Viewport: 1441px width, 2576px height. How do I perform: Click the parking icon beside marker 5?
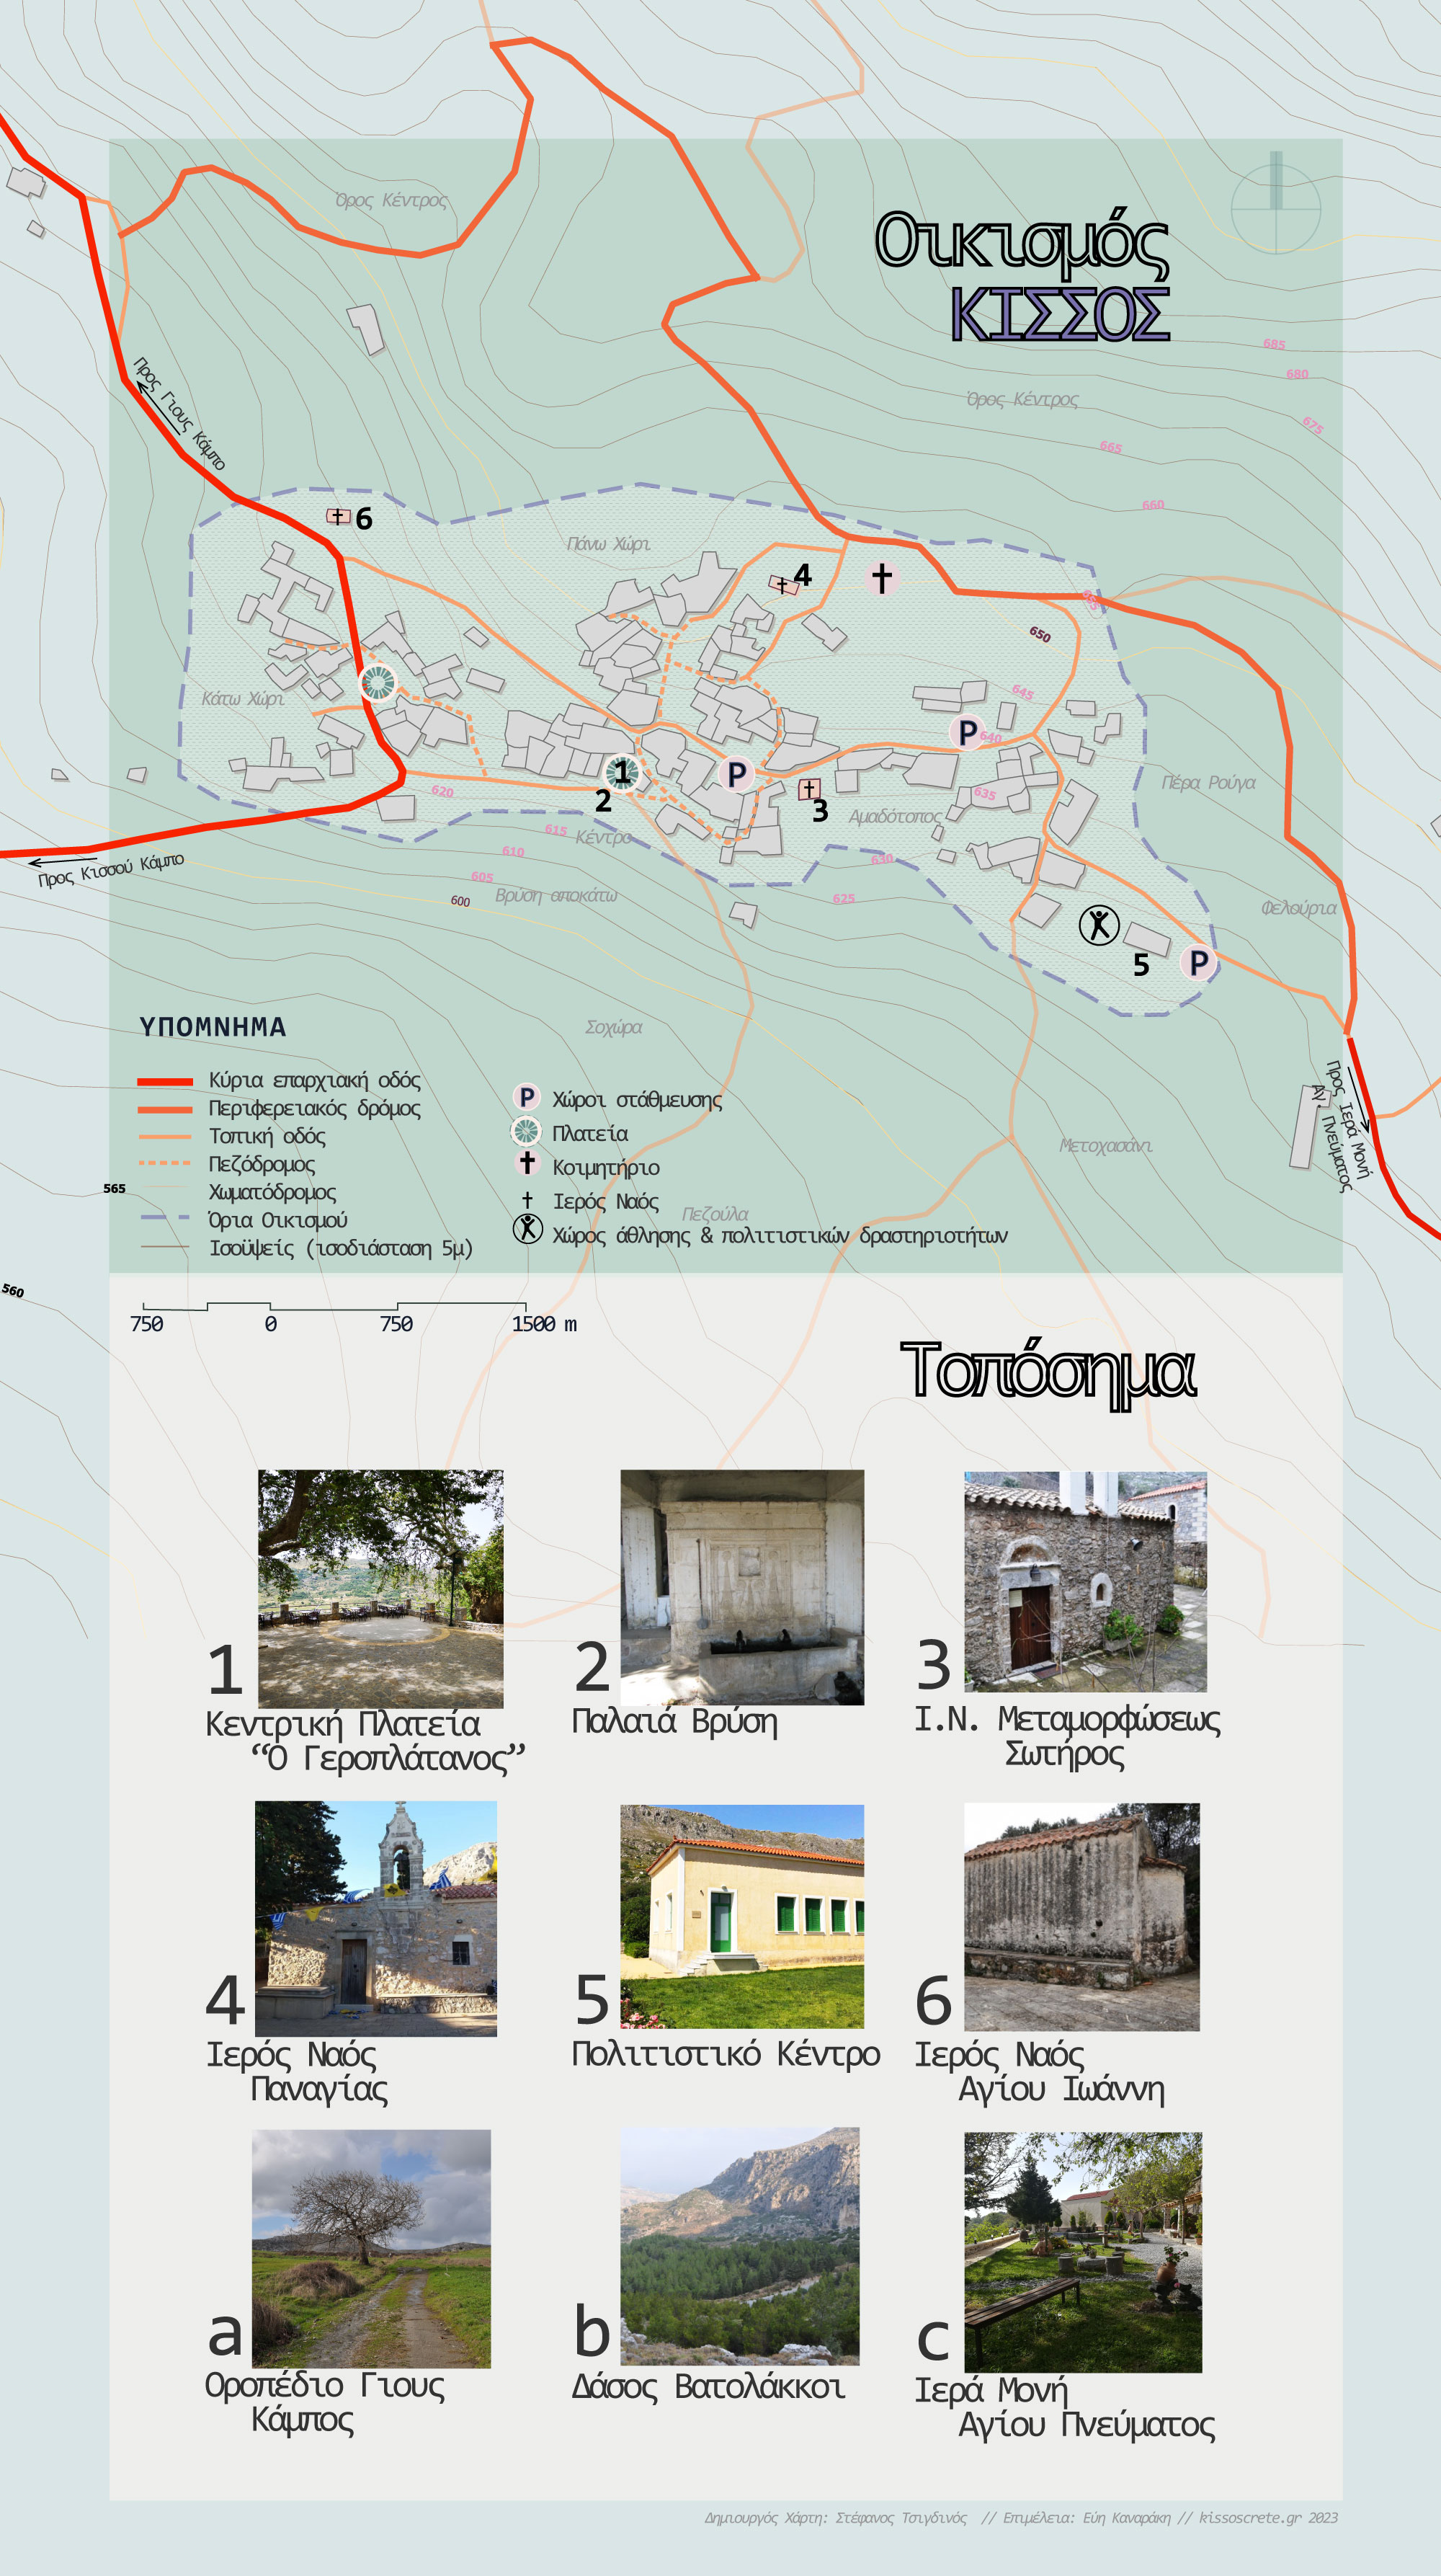[1198, 963]
